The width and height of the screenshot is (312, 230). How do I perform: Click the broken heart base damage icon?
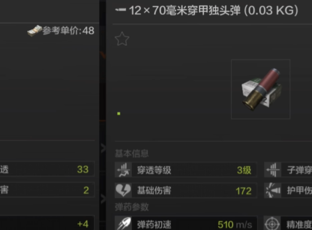point(123,190)
